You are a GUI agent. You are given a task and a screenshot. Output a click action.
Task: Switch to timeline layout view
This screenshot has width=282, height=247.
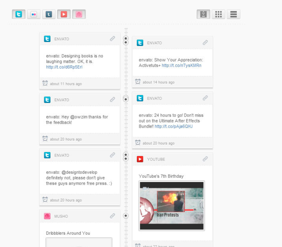point(203,14)
